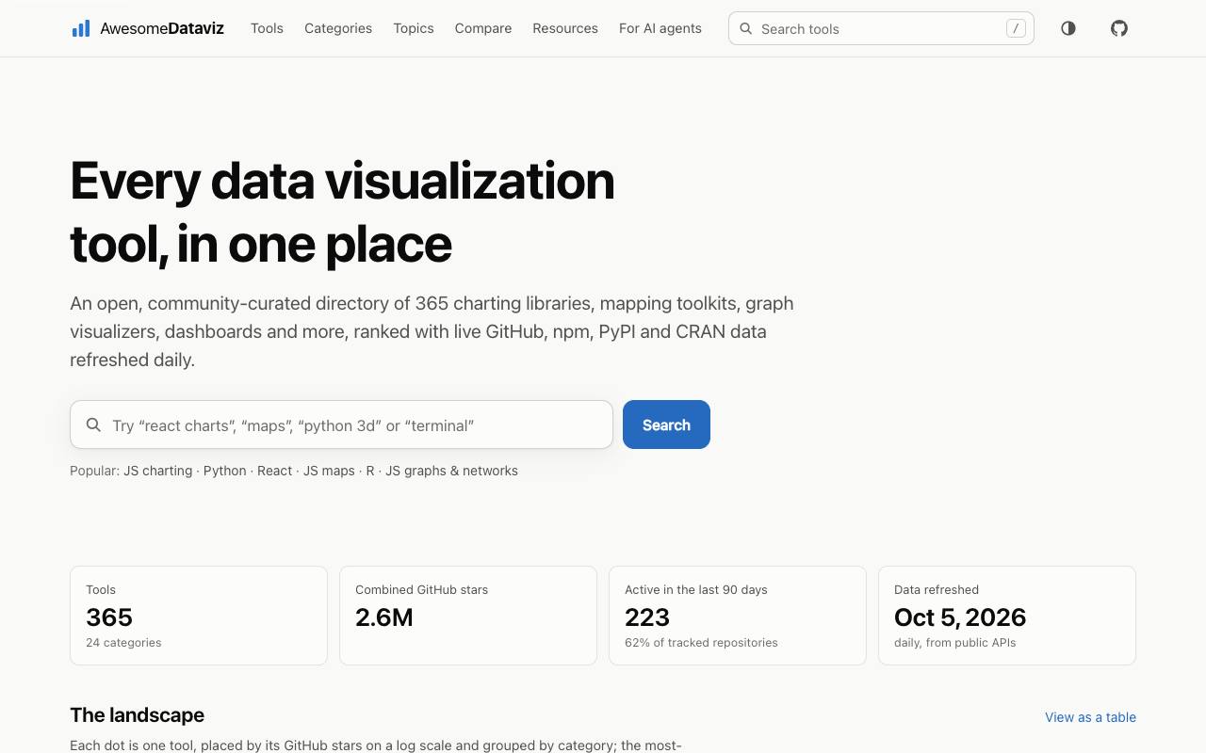
Task: Click the Data refreshed Oct 5, 2026 card
Action: tap(1007, 616)
